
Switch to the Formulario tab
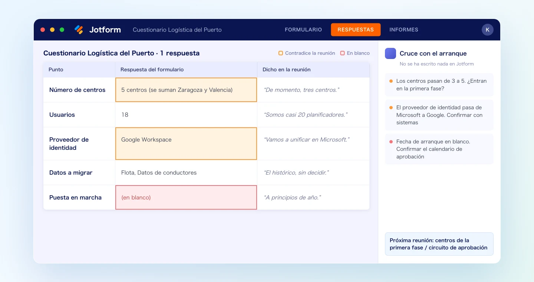pyautogui.click(x=303, y=30)
